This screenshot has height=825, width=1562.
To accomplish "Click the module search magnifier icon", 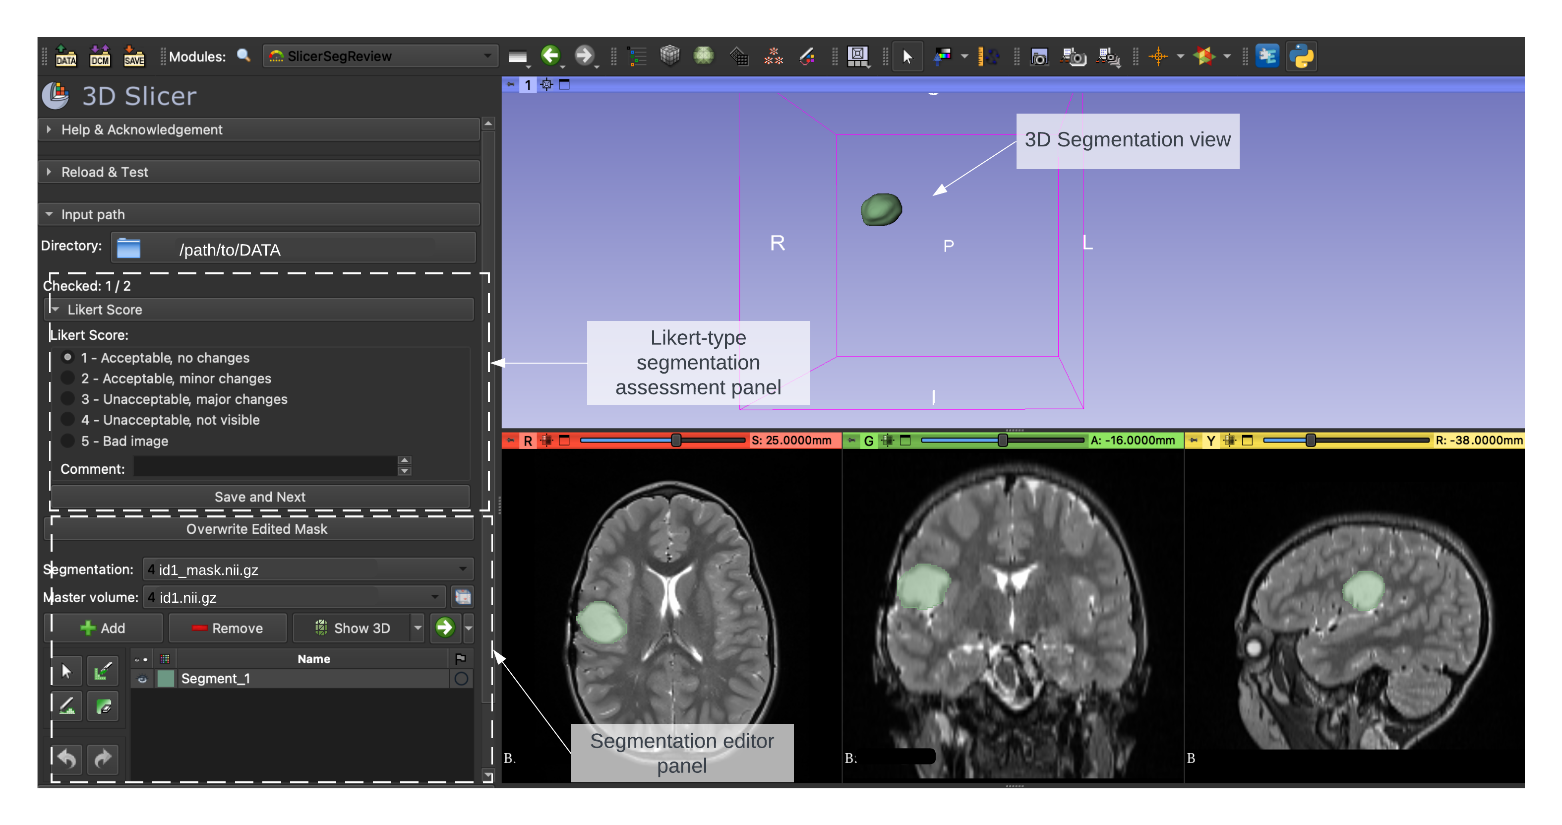I will pyautogui.click(x=243, y=56).
